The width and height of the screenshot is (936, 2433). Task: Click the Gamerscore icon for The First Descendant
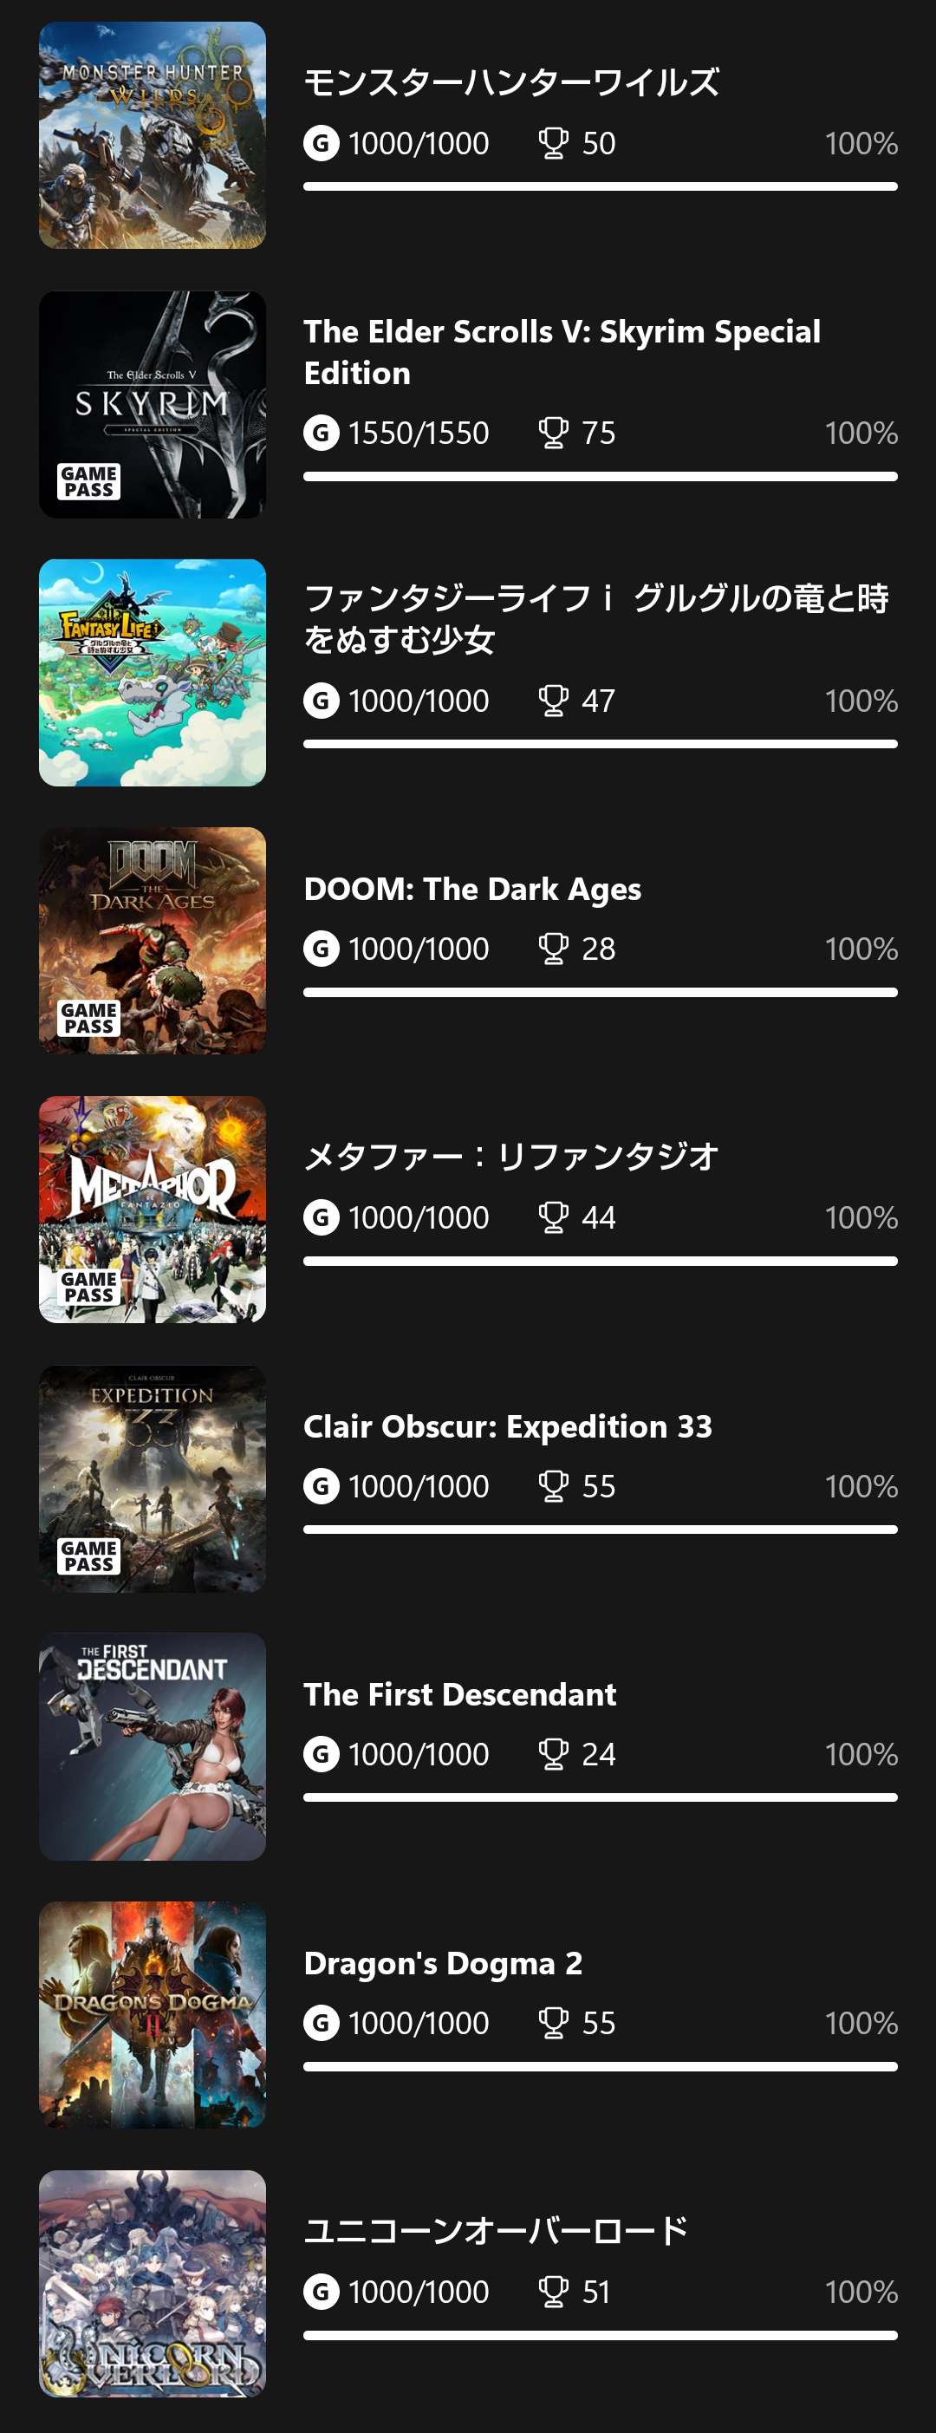pyautogui.click(x=322, y=1754)
